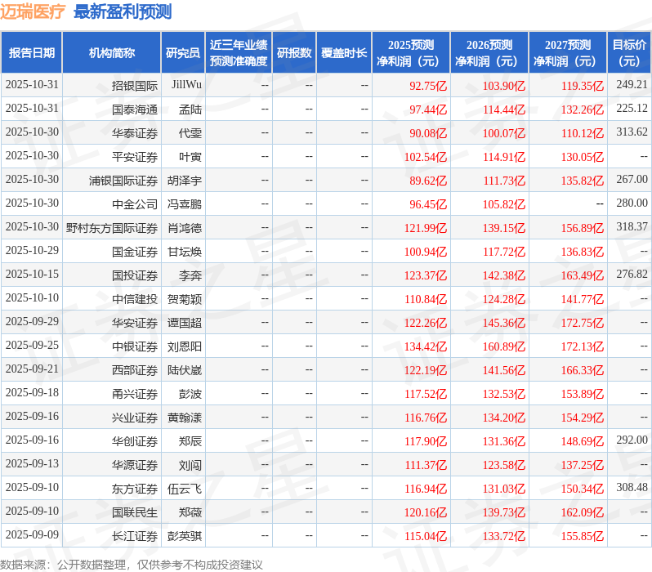Click the 292.00 target price
This screenshot has width=652, height=572.
[632, 440]
